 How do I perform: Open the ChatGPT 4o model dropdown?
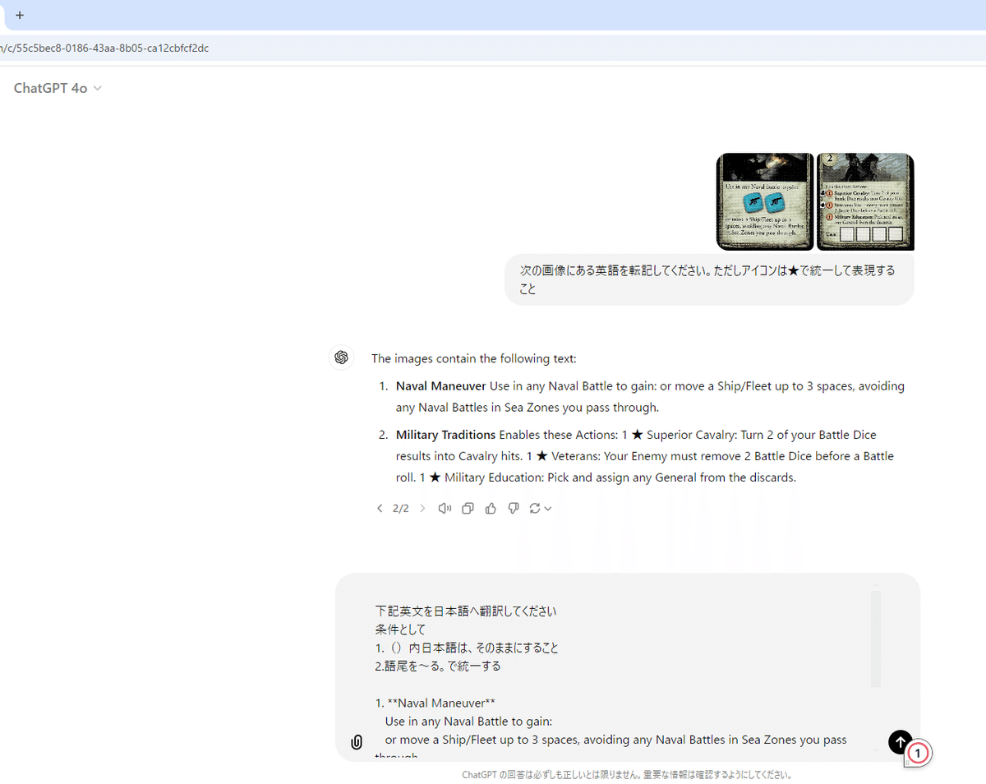point(58,88)
